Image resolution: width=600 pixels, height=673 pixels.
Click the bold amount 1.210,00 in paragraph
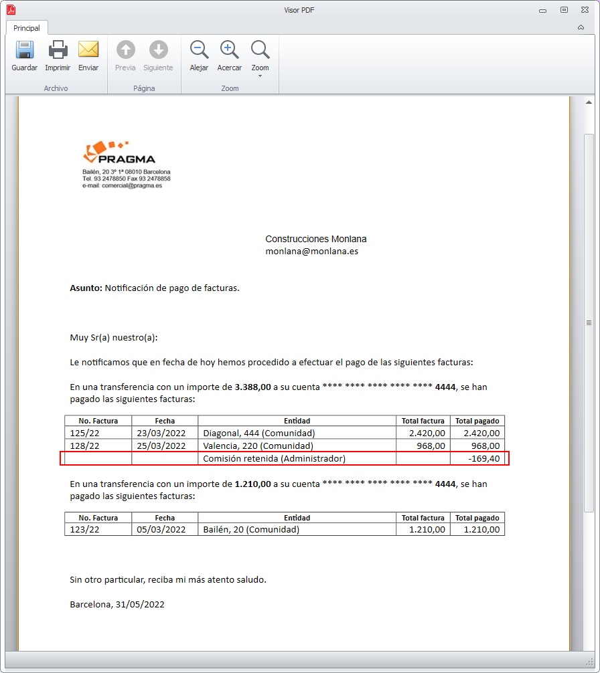click(253, 484)
